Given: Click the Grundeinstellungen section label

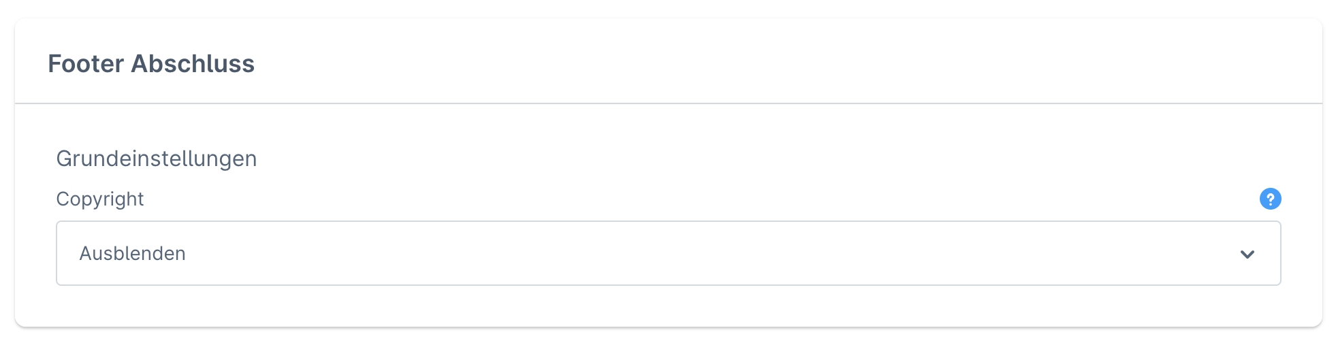Looking at the screenshot, I should [157, 159].
